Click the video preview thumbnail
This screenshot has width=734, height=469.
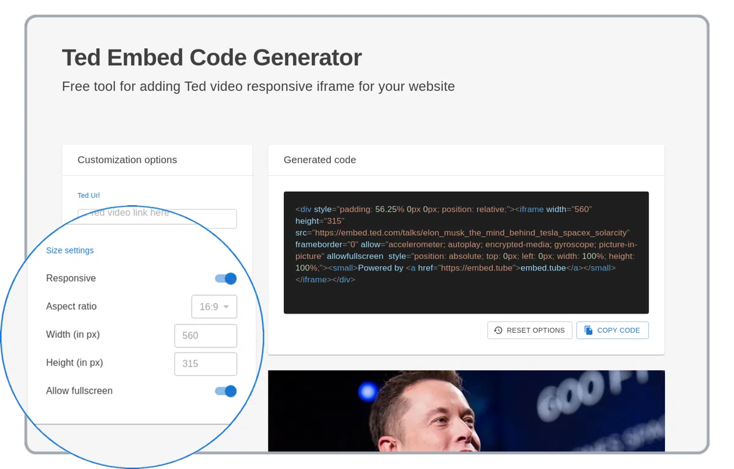tap(465, 410)
